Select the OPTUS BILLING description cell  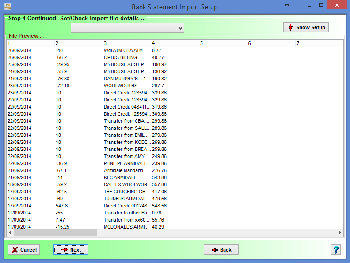(x=126, y=57)
